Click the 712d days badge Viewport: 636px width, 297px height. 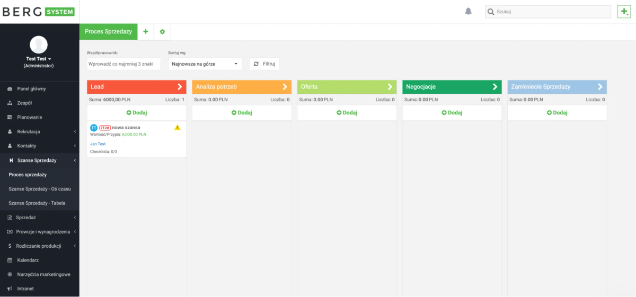(x=105, y=128)
